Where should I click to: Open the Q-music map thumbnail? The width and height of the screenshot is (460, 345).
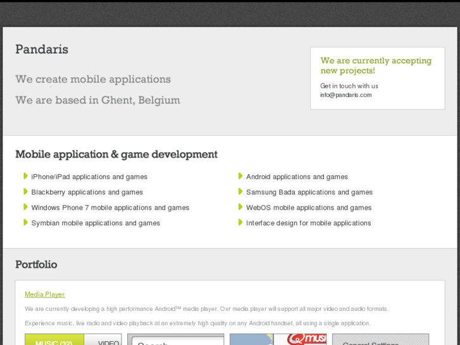[278, 339]
